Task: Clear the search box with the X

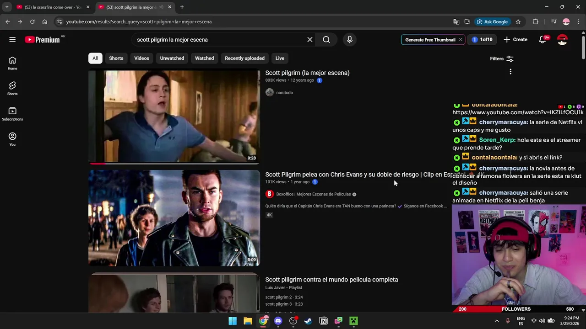Action: click(x=310, y=40)
